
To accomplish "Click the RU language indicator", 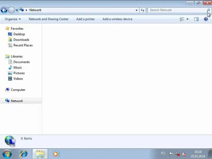I will coord(163,153).
